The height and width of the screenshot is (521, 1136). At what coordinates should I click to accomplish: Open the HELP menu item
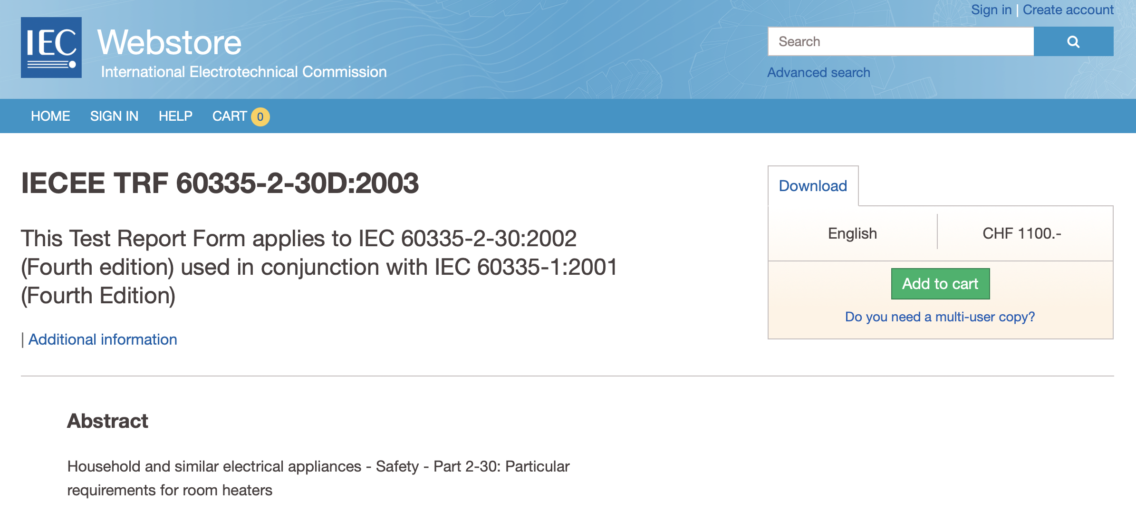coord(176,116)
